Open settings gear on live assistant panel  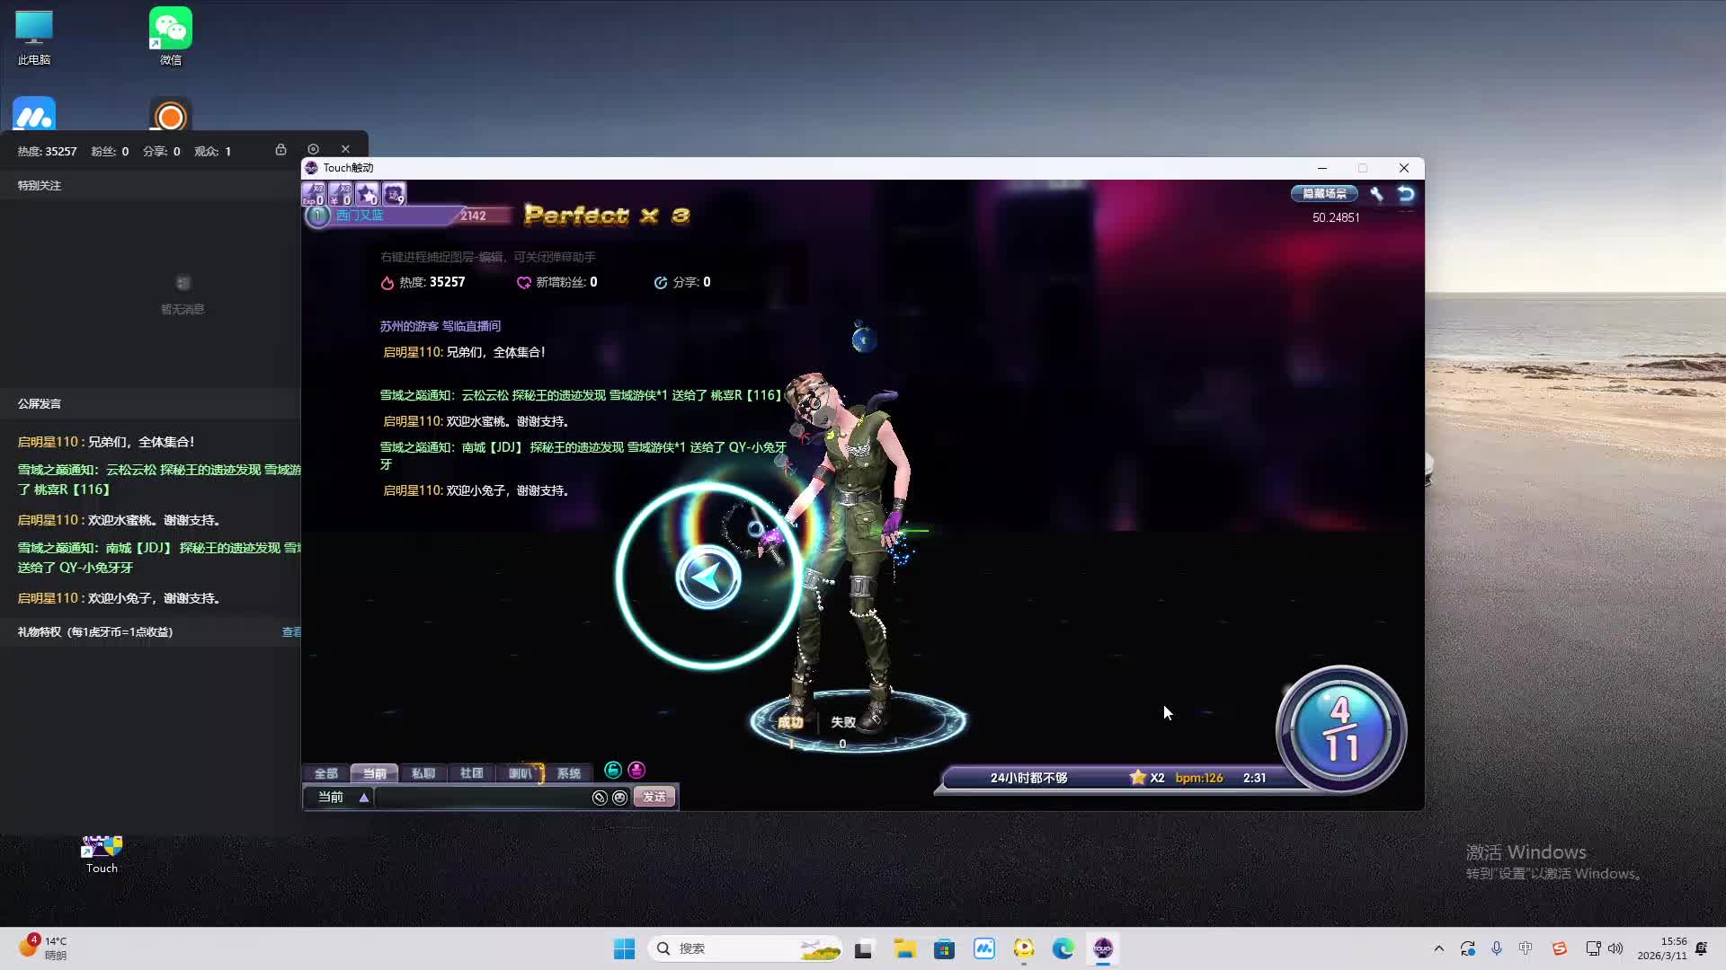313,150
